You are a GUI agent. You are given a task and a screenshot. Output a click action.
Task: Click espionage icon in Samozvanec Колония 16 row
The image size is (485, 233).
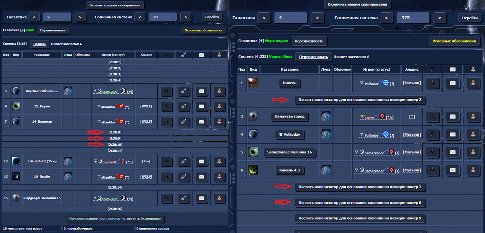432,152
